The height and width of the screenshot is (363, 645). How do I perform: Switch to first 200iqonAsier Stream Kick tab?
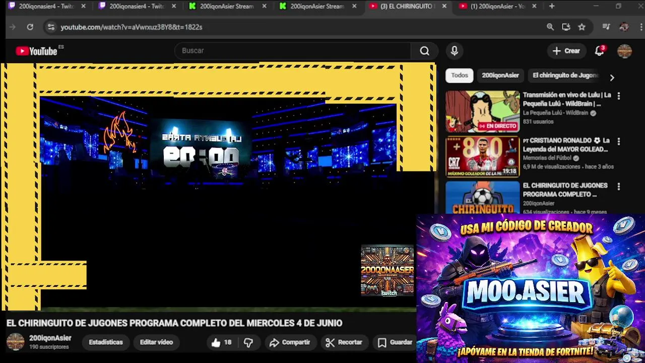coord(227,7)
